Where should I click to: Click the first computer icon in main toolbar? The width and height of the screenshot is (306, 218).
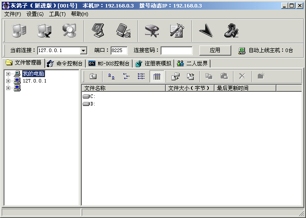[19, 30]
